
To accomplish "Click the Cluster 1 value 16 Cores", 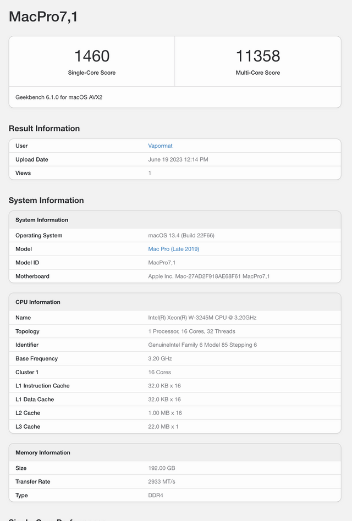I will coord(159,372).
